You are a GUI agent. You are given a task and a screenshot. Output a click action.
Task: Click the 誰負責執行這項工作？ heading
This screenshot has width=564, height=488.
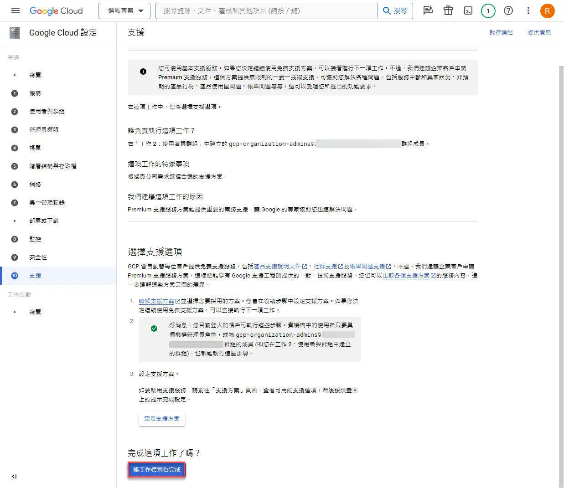161,131
